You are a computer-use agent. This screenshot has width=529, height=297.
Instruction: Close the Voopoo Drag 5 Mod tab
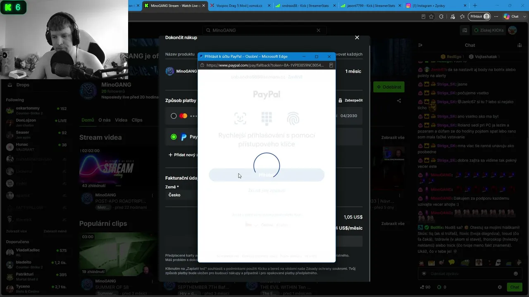pyautogui.click(x=269, y=6)
